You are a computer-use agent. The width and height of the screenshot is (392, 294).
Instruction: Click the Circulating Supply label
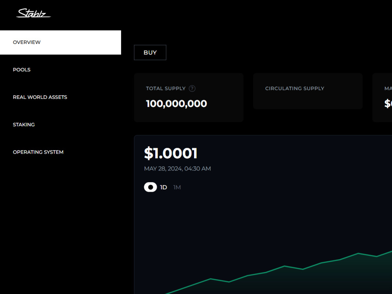click(x=294, y=89)
